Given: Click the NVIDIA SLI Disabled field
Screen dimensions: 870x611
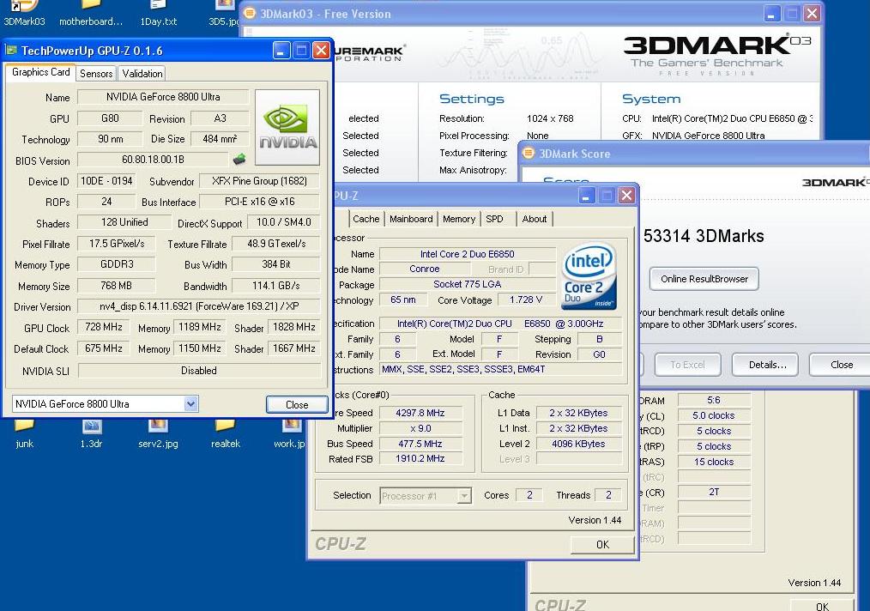Looking at the screenshot, I should point(199,370).
